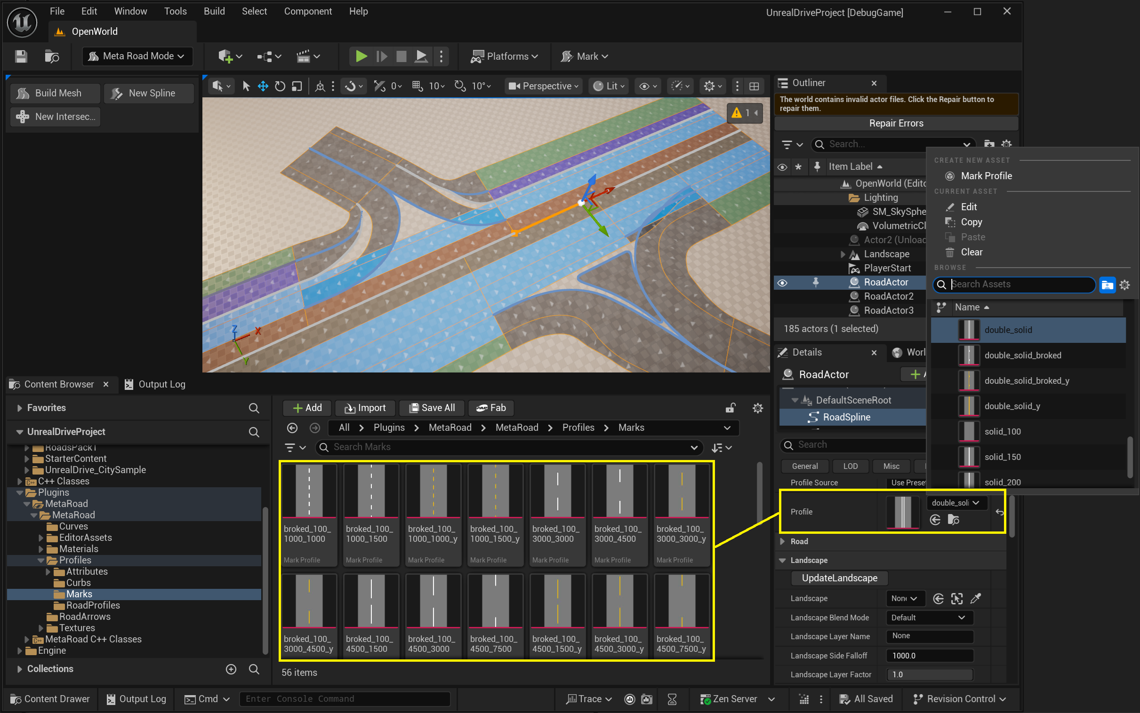This screenshot has width=1140, height=713.
Task: Toggle grid snapping in the viewport toolbar
Action: click(x=417, y=86)
